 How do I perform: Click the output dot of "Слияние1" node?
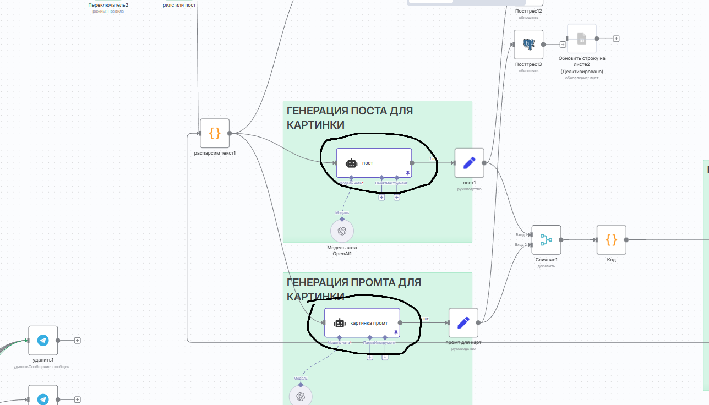[561, 240]
